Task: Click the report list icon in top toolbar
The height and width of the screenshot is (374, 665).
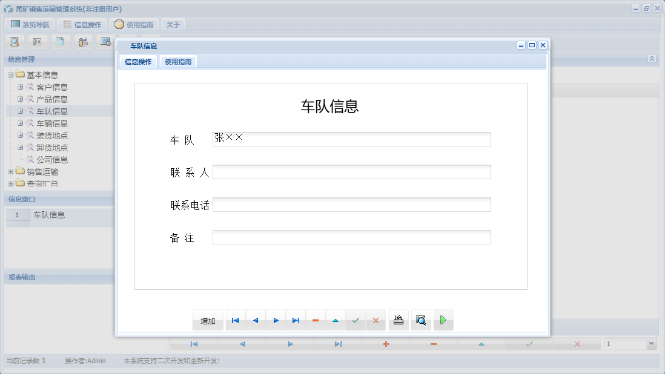Action: (x=37, y=41)
